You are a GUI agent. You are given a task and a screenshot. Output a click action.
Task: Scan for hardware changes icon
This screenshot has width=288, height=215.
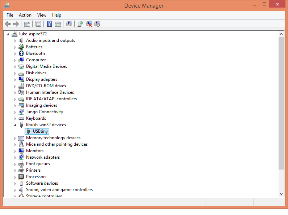(x=69, y=24)
